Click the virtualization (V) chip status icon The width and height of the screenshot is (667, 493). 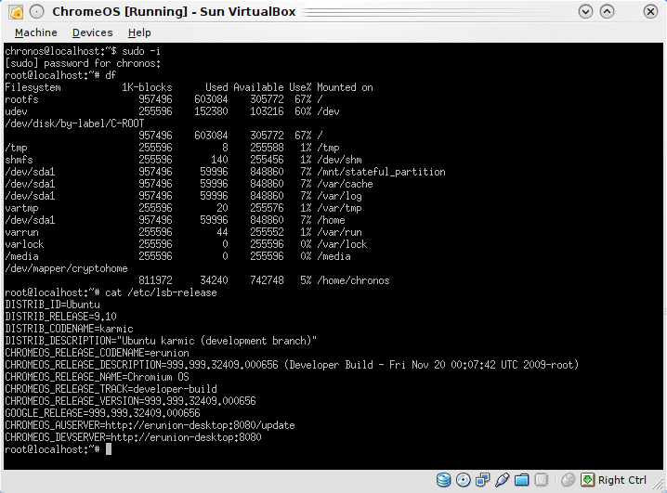[541, 480]
